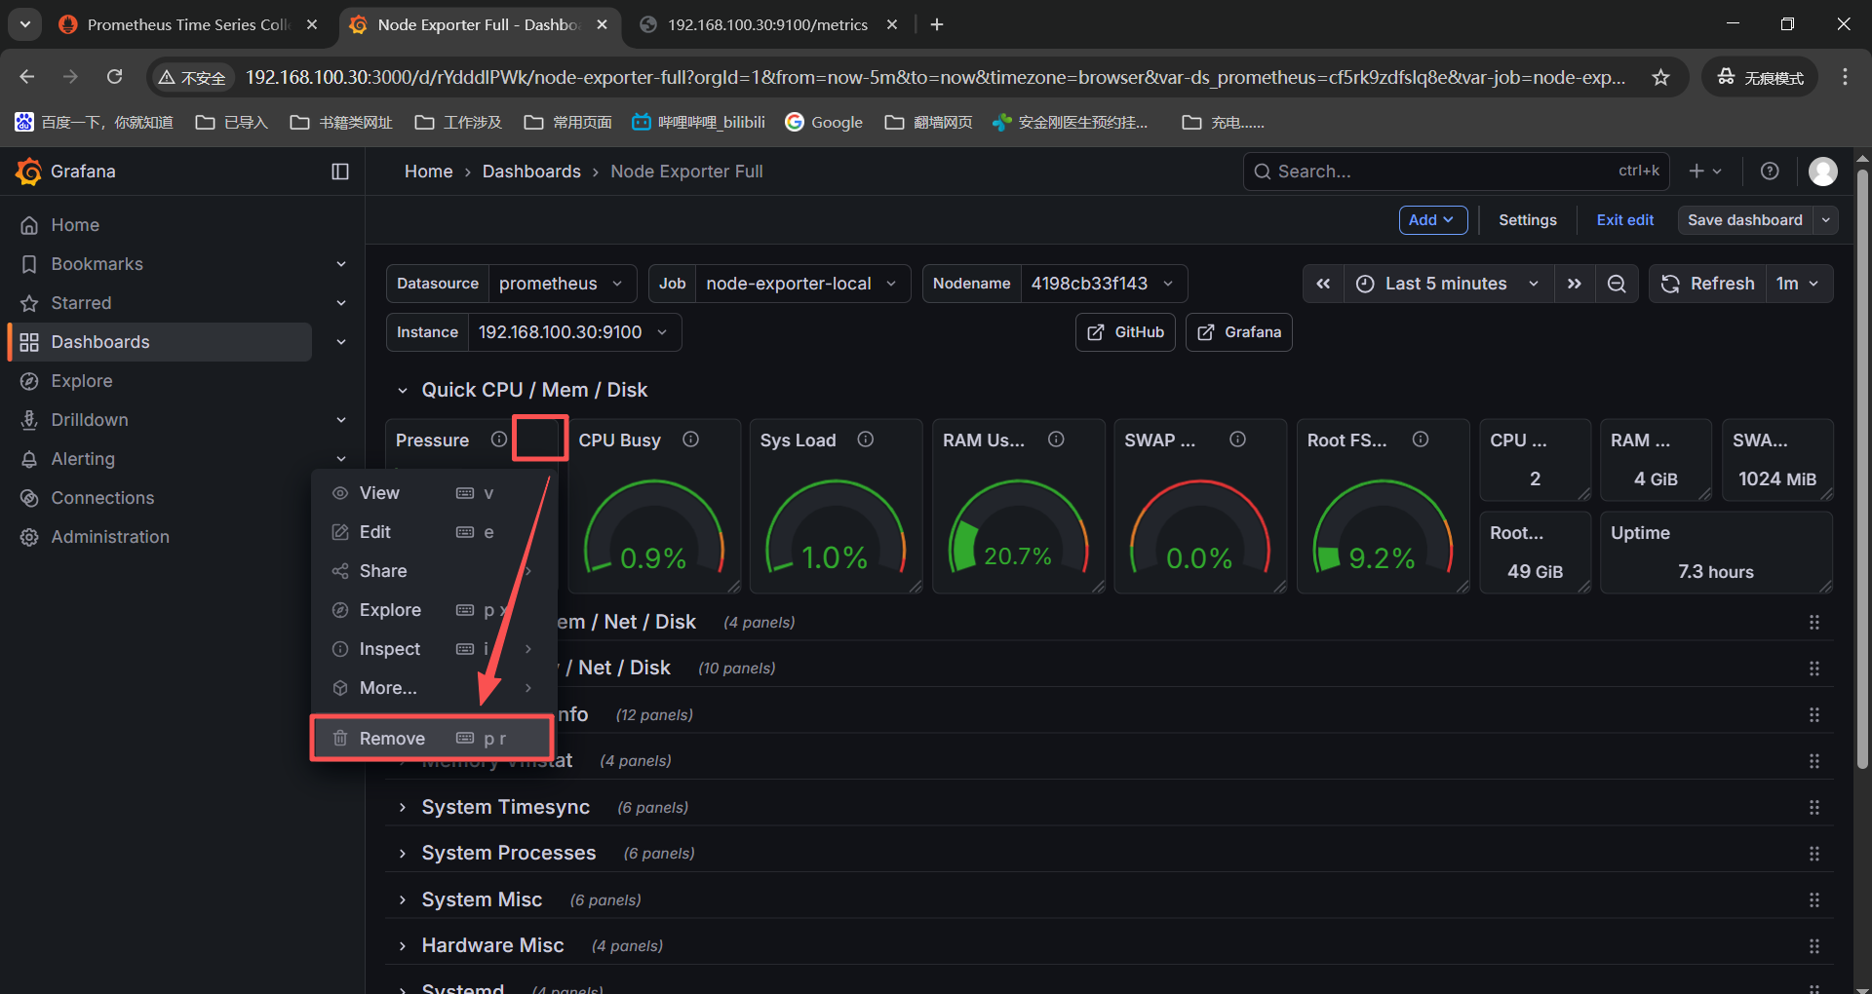This screenshot has width=1872, height=994.
Task: Show CPU Busy panel info icon
Action: tap(691, 440)
